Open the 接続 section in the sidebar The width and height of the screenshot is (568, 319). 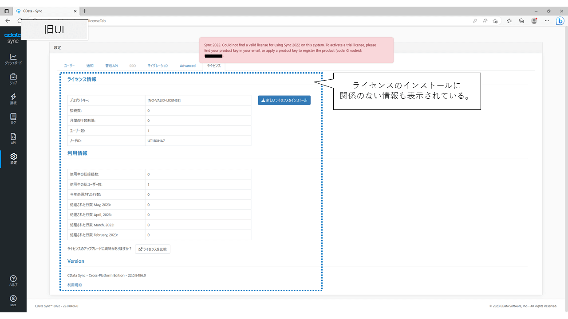[x=13, y=99]
